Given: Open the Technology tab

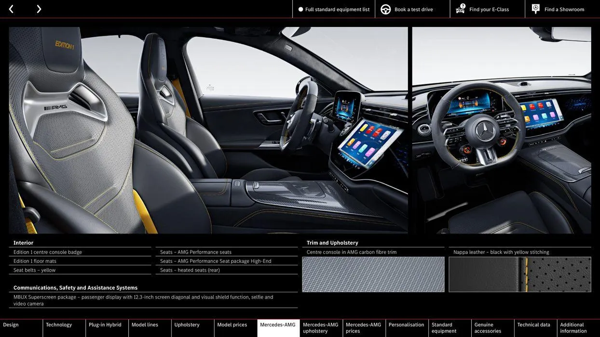Looking at the screenshot, I should coord(59,324).
